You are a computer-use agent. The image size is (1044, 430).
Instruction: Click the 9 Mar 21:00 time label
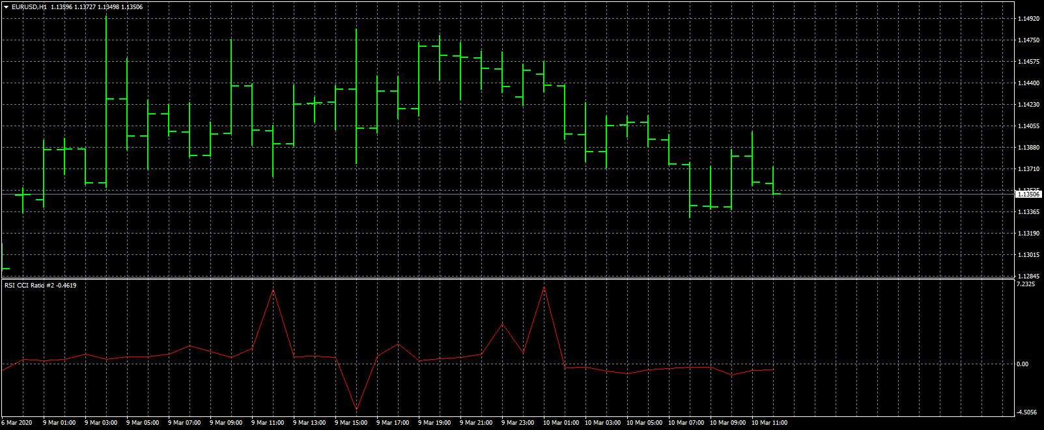476,423
